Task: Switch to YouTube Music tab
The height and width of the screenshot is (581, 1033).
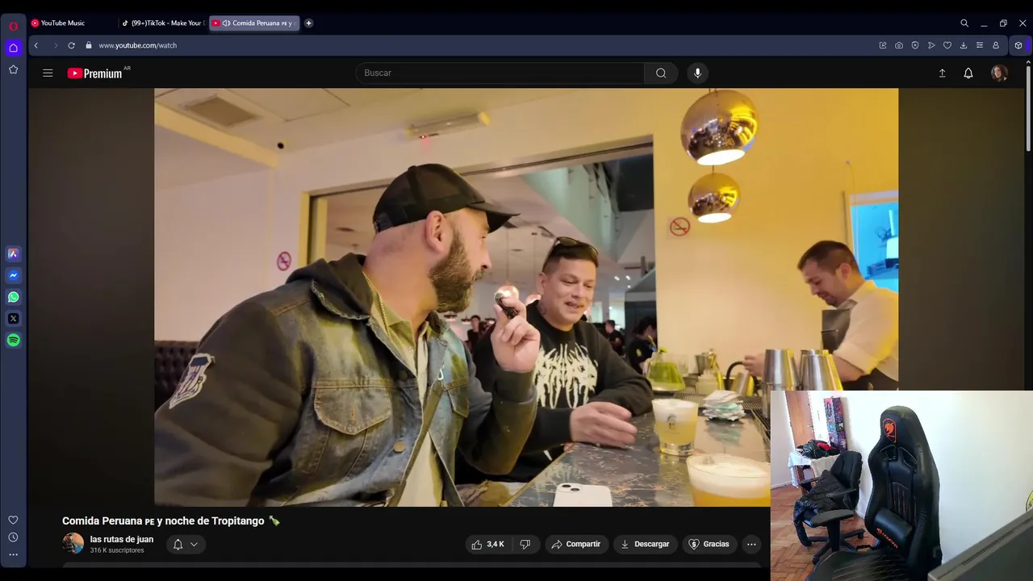Action: tap(73, 23)
